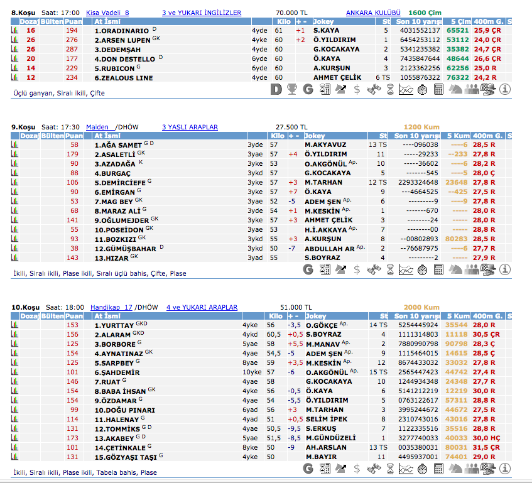Click the hourglass icon in race 8 toolbar
Viewport: 532px width, 483px height.
click(389, 90)
